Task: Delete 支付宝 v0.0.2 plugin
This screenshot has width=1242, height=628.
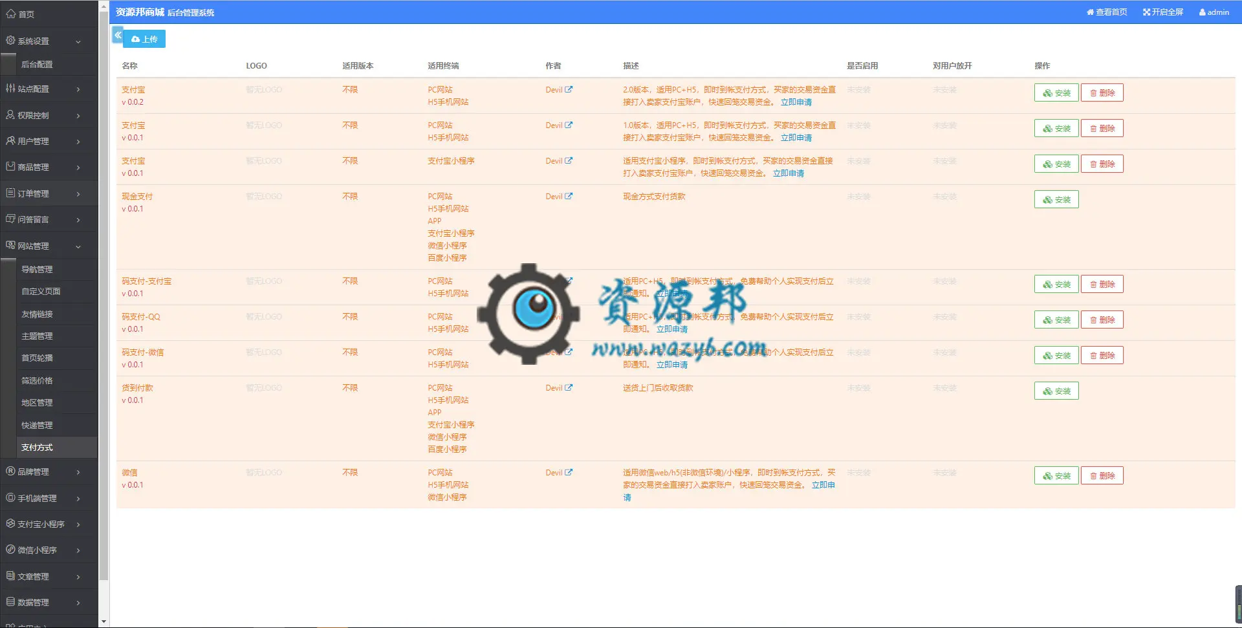Action: [1102, 92]
